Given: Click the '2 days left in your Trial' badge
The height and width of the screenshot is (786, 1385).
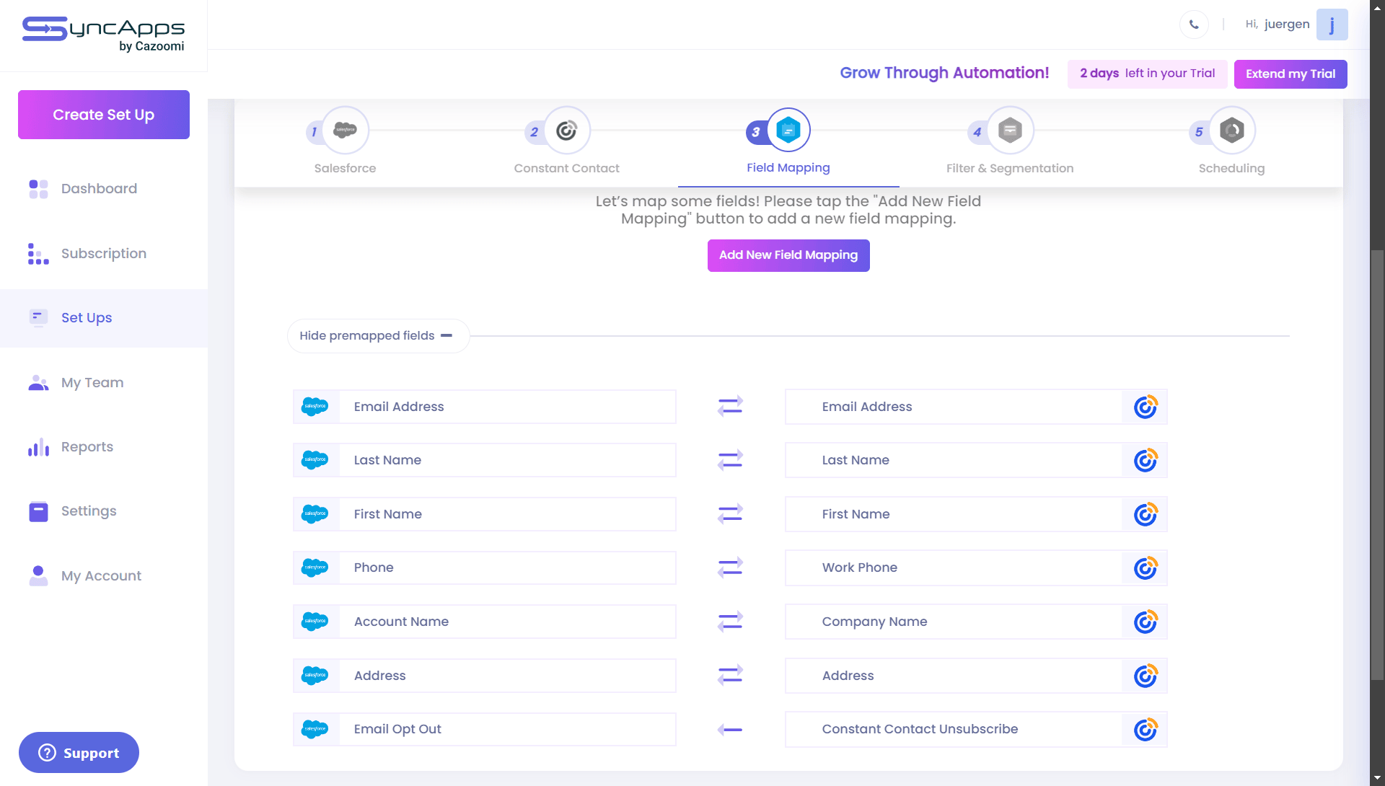Looking at the screenshot, I should (x=1147, y=74).
